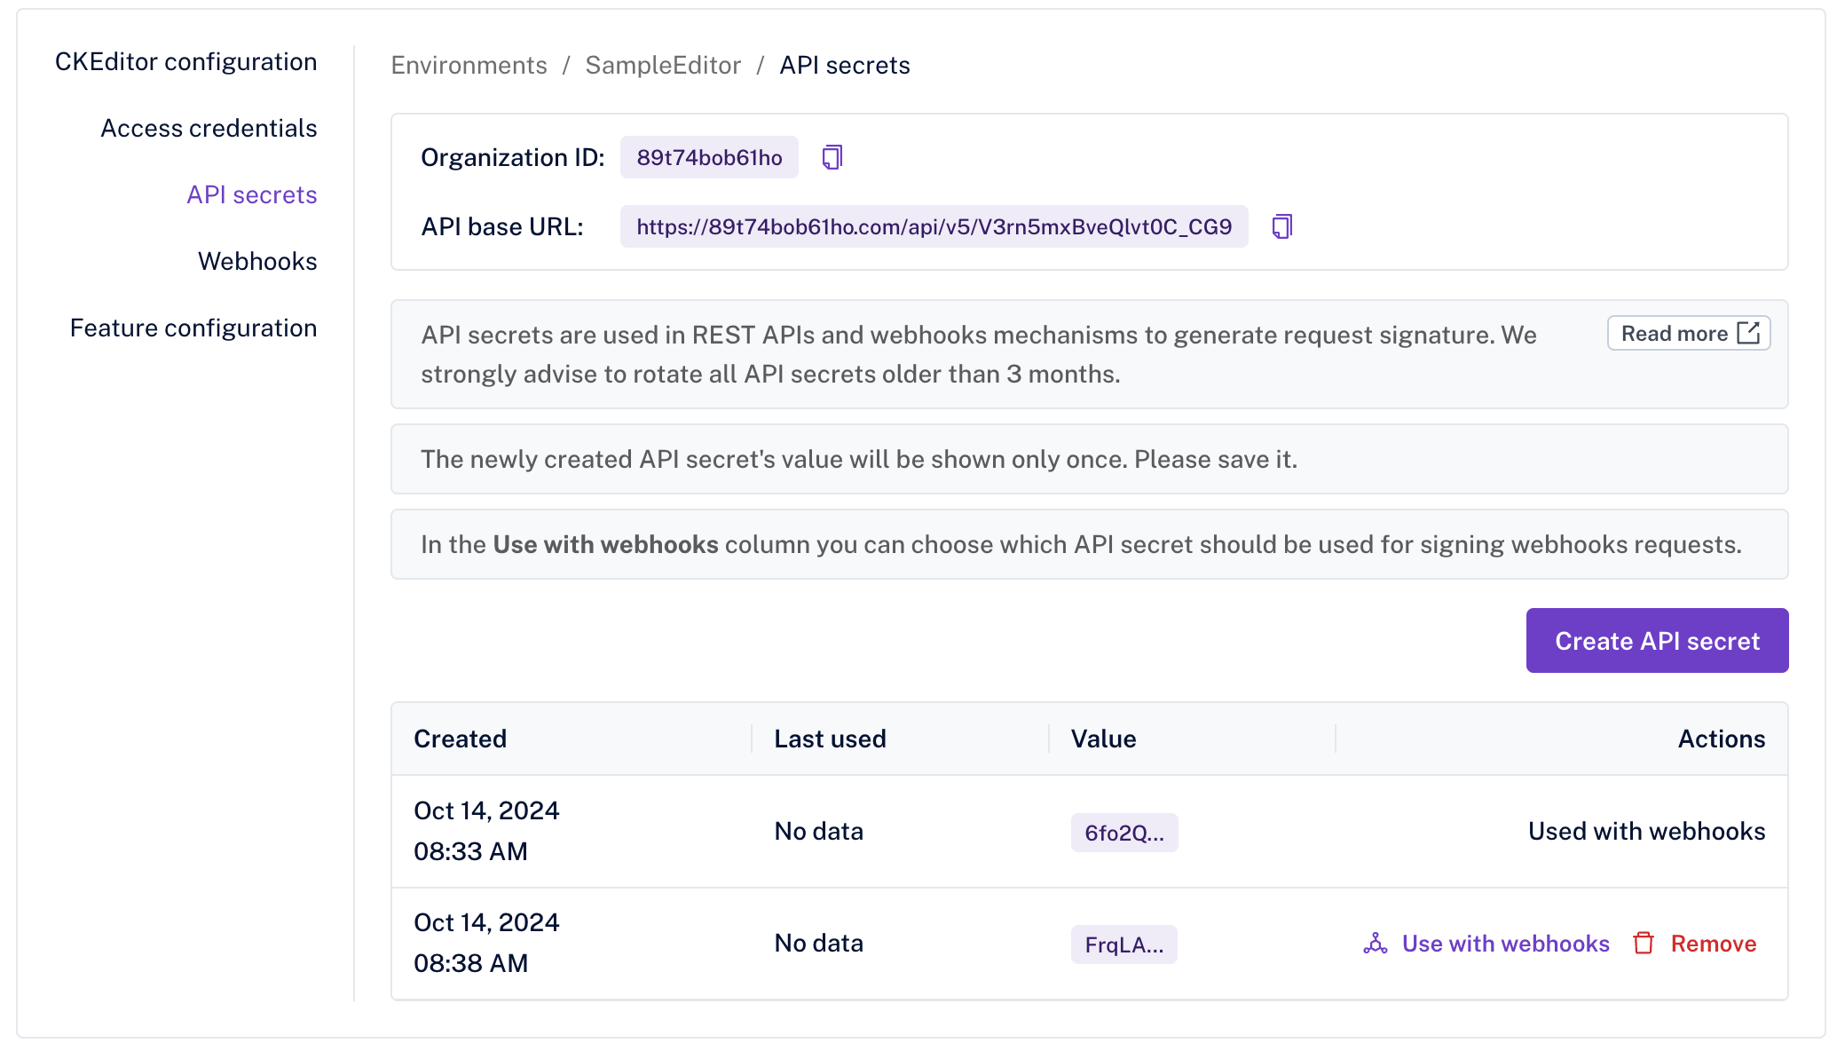This screenshot has width=1837, height=1051.
Task: Select the API base URL value
Action: 934,226
